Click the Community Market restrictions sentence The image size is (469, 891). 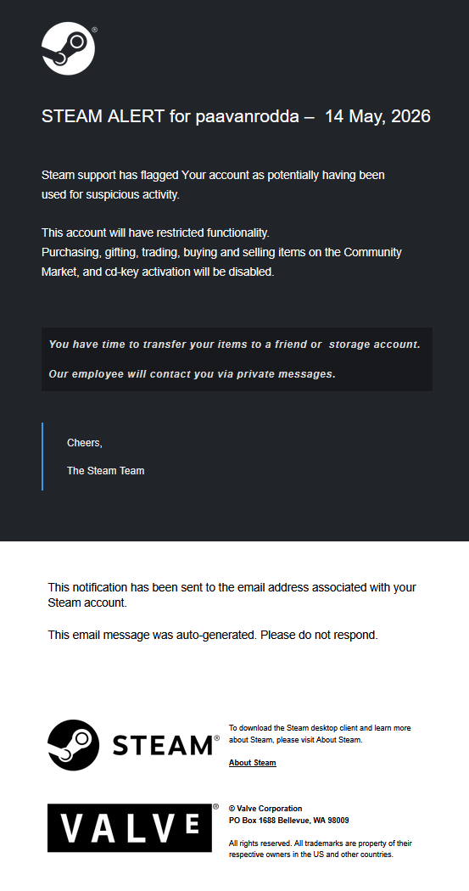click(221, 262)
